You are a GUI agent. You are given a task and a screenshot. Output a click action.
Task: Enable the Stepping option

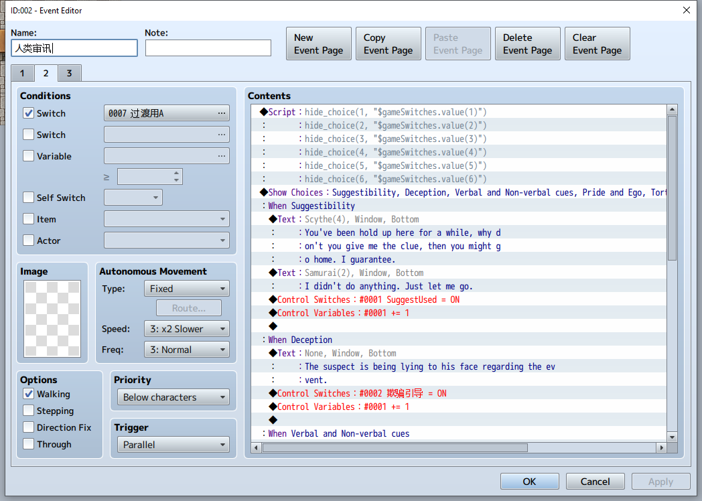[29, 411]
